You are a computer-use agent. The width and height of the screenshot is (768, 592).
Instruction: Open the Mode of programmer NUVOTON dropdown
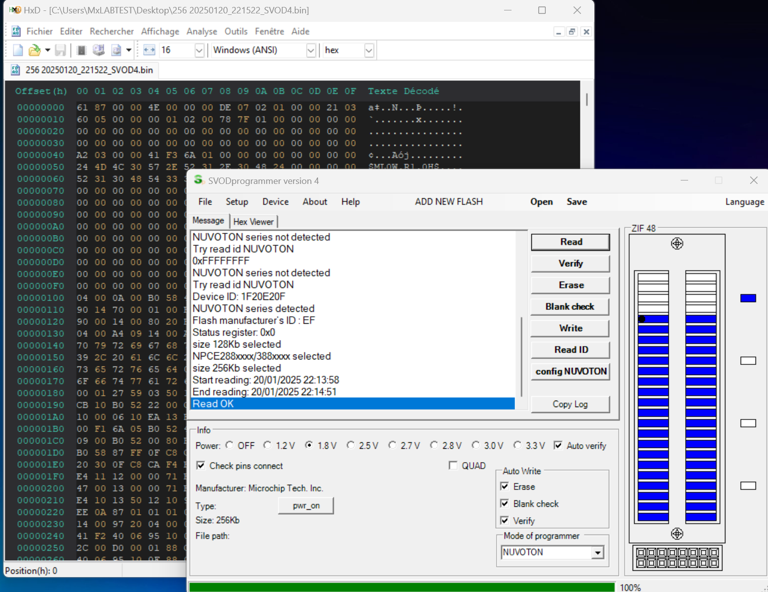pos(598,552)
